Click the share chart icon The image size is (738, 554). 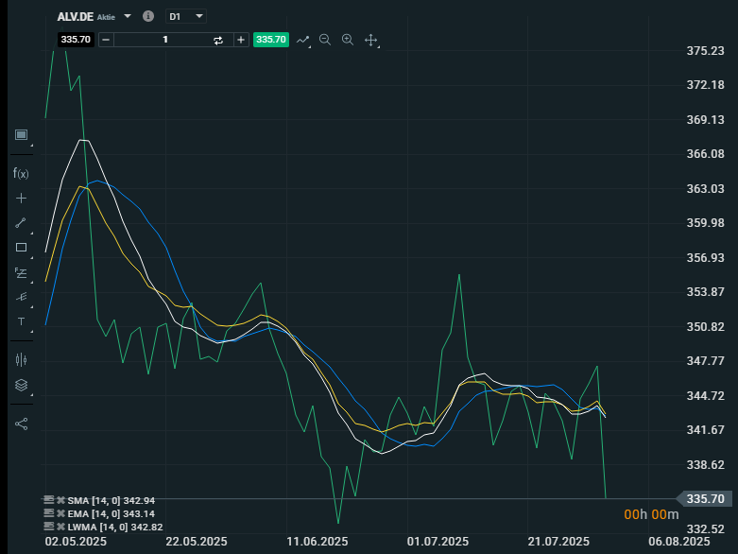21,424
